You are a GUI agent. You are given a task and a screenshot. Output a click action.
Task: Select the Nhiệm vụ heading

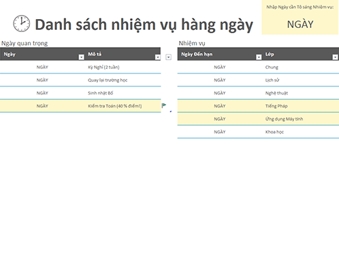click(x=192, y=44)
